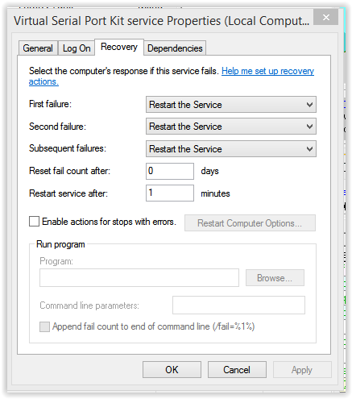Click the 'minutes' unit text

click(x=215, y=193)
